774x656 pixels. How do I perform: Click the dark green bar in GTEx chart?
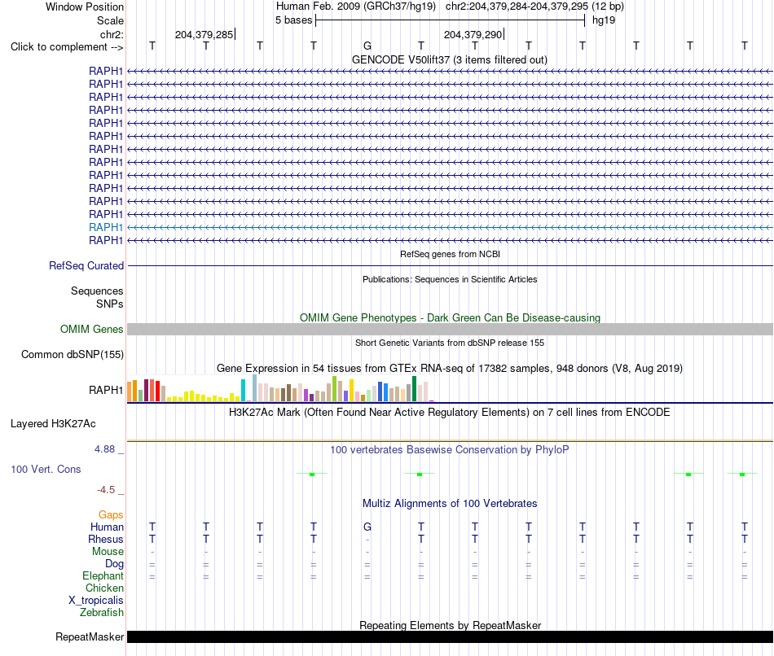[x=414, y=389]
